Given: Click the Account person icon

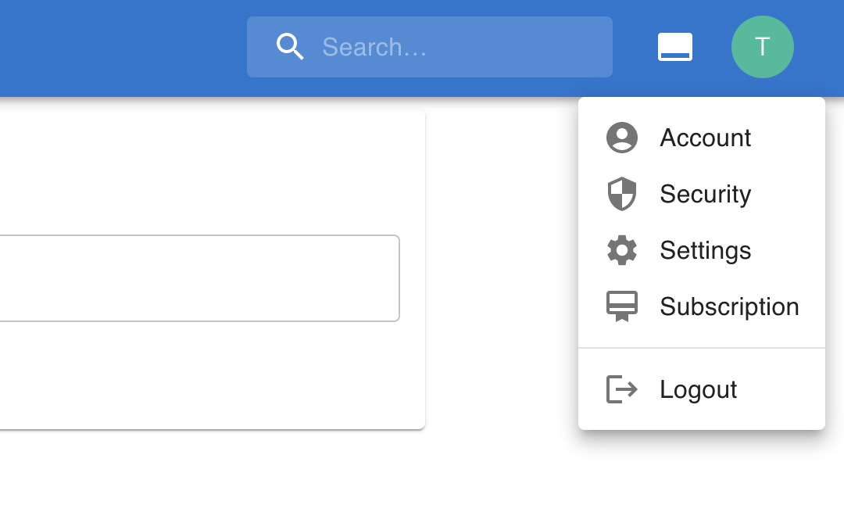Looking at the screenshot, I should [x=621, y=137].
